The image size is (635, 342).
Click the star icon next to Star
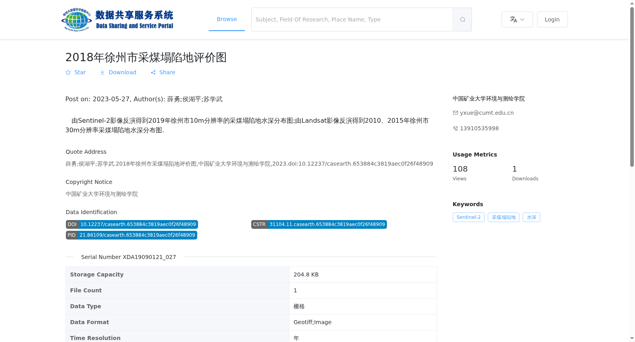coord(68,72)
